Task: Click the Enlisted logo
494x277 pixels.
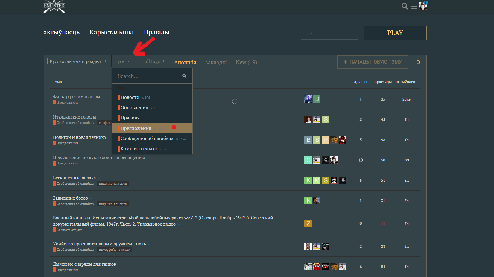Action: [54, 7]
